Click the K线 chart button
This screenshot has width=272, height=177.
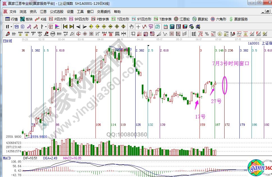41,19
